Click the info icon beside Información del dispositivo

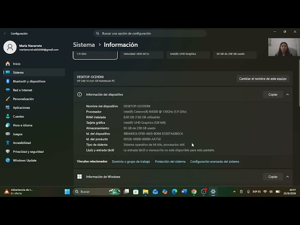coord(79,95)
